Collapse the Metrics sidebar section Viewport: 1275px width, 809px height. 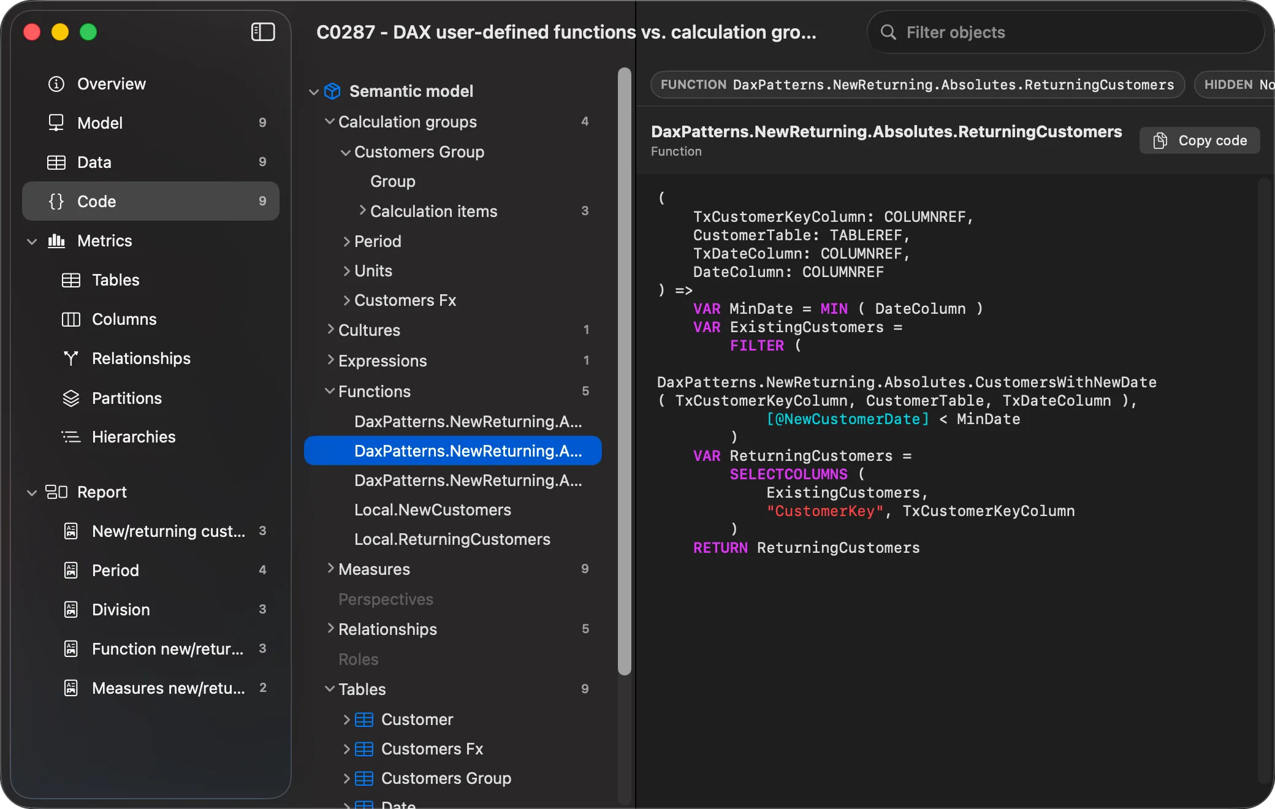click(x=32, y=241)
